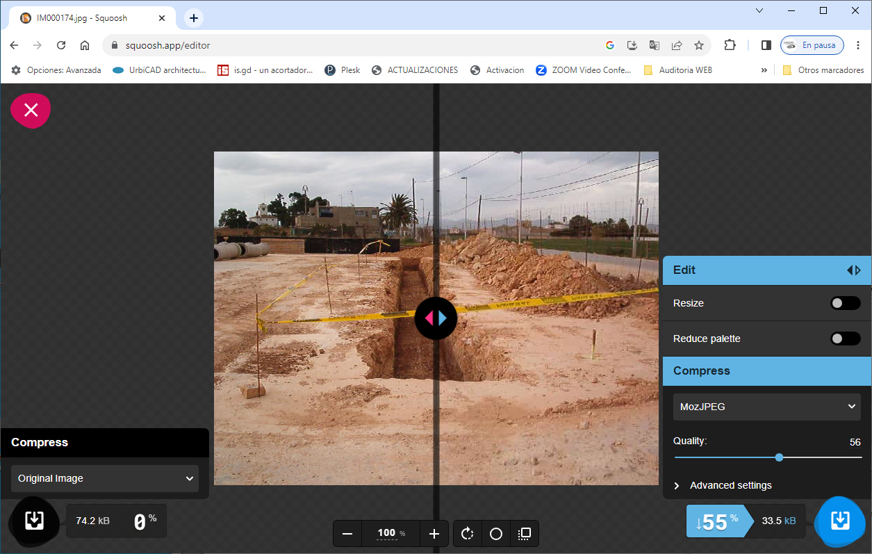Open the is.gd shortener bookmark
872x554 pixels.
265,70
